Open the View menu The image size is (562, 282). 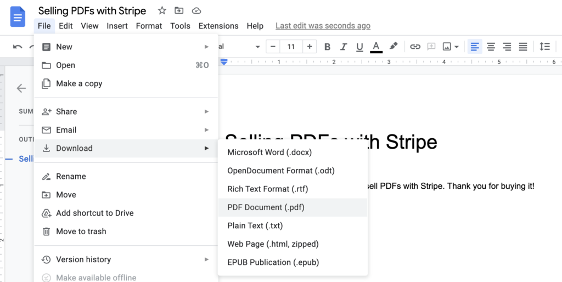click(89, 26)
